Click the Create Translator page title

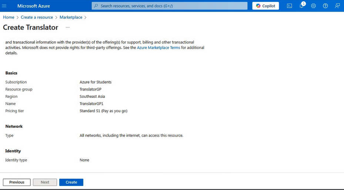(x=30, y=27)
